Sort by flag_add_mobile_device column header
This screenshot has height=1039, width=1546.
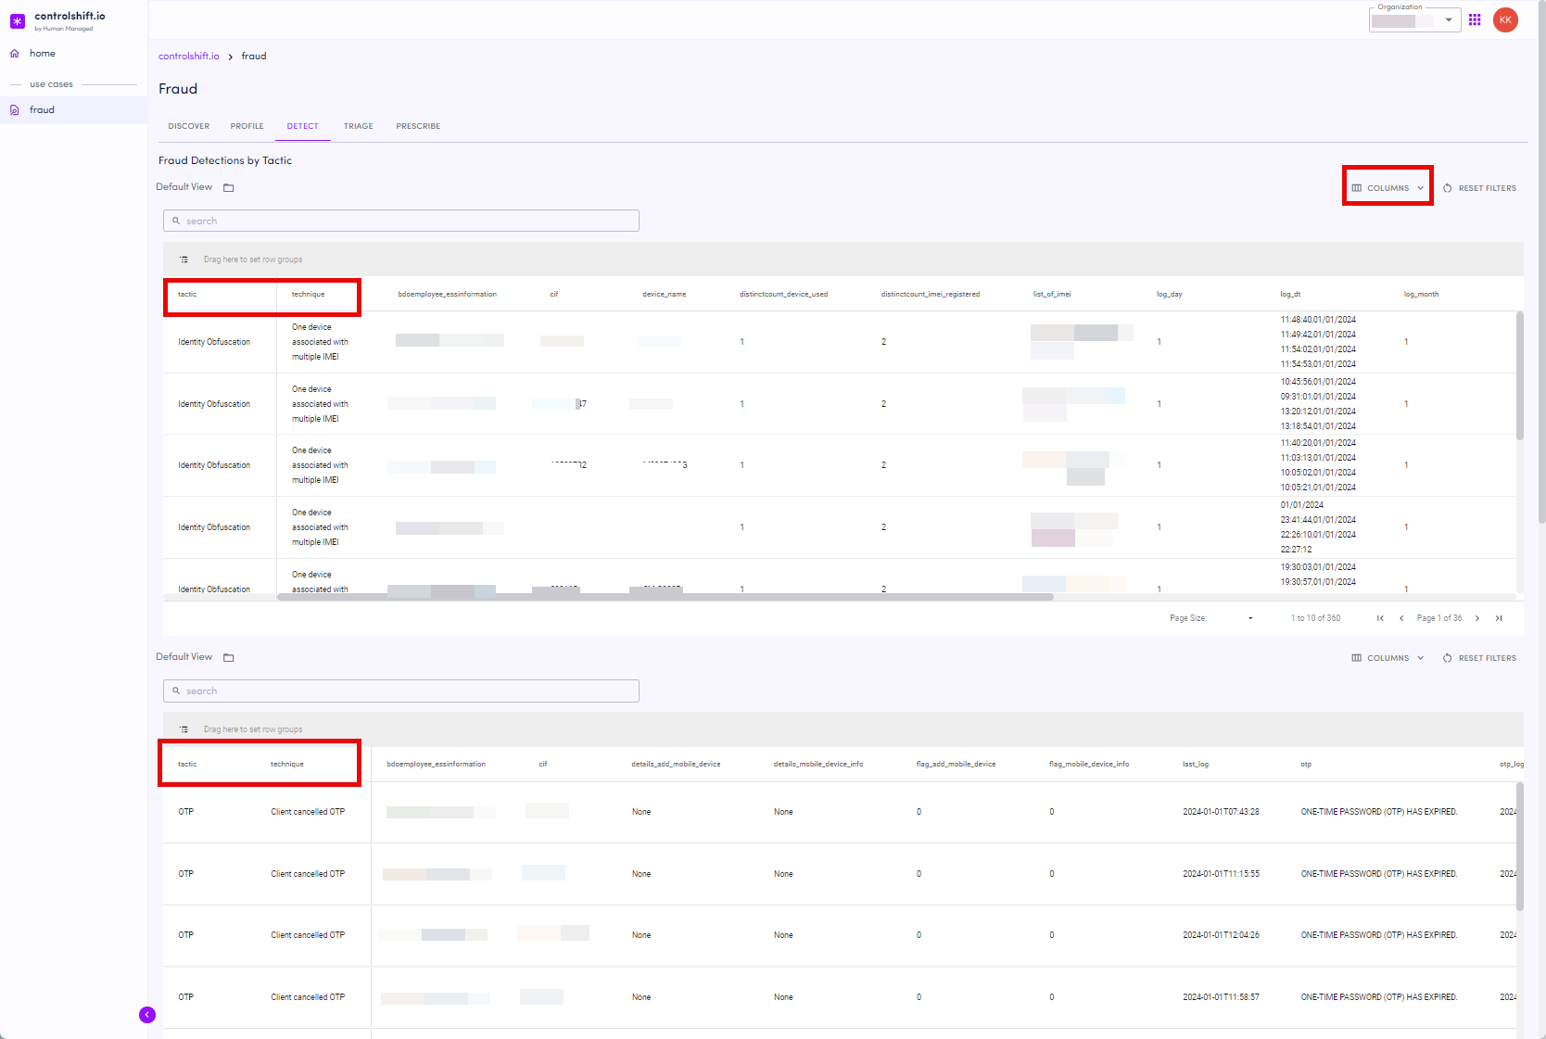point(956,765)
